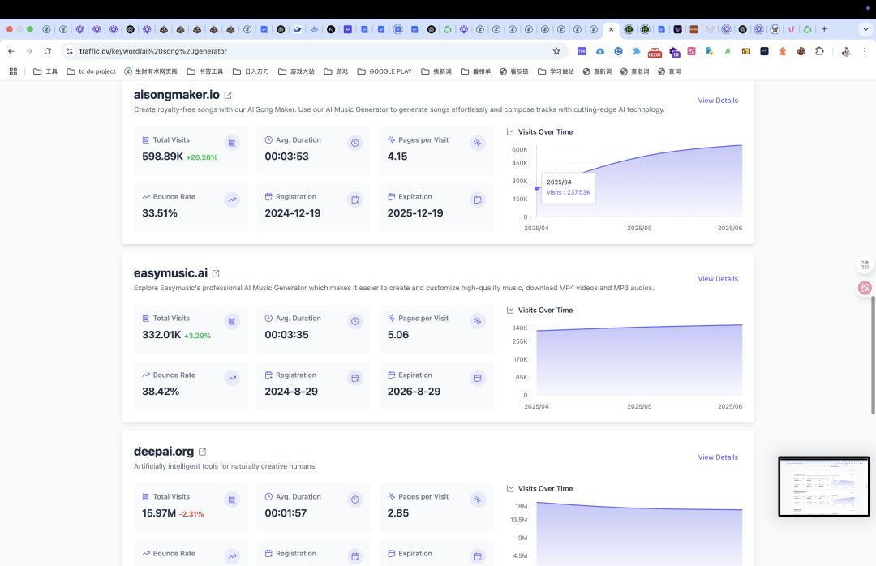The width and height of the screenshot is (876, 566).
Task: Click the page vertical scrollbar thumb
Action: [873, 355]
